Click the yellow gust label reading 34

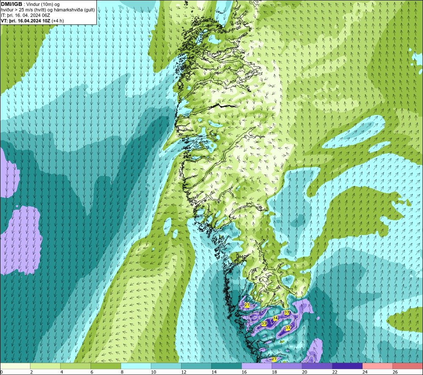(x=275, y=318)
